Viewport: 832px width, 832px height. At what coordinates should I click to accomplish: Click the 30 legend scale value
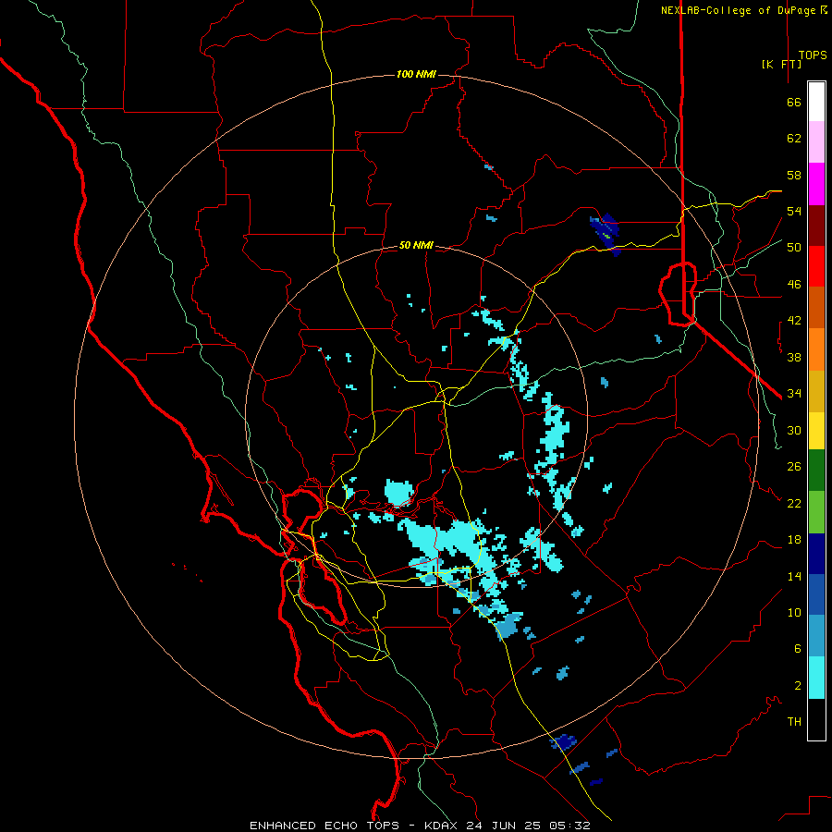[794, 430]
